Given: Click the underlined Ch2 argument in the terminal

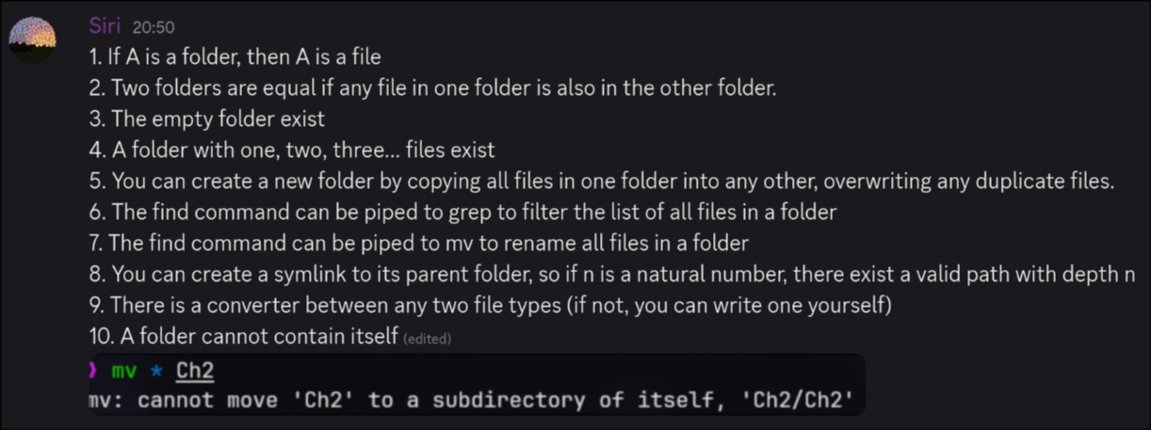Looking at the screenshot, I should click(x=195, y=371).
